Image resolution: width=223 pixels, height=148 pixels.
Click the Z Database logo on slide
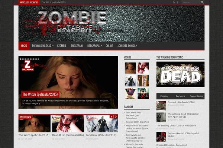pyautogui.click(x=28, y=65)
